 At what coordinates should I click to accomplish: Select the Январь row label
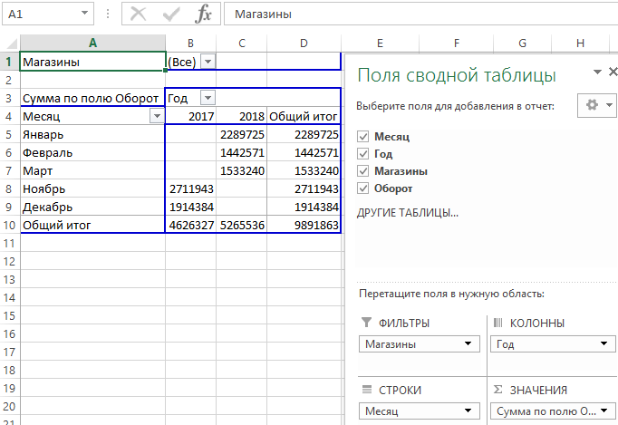(92, 134)
